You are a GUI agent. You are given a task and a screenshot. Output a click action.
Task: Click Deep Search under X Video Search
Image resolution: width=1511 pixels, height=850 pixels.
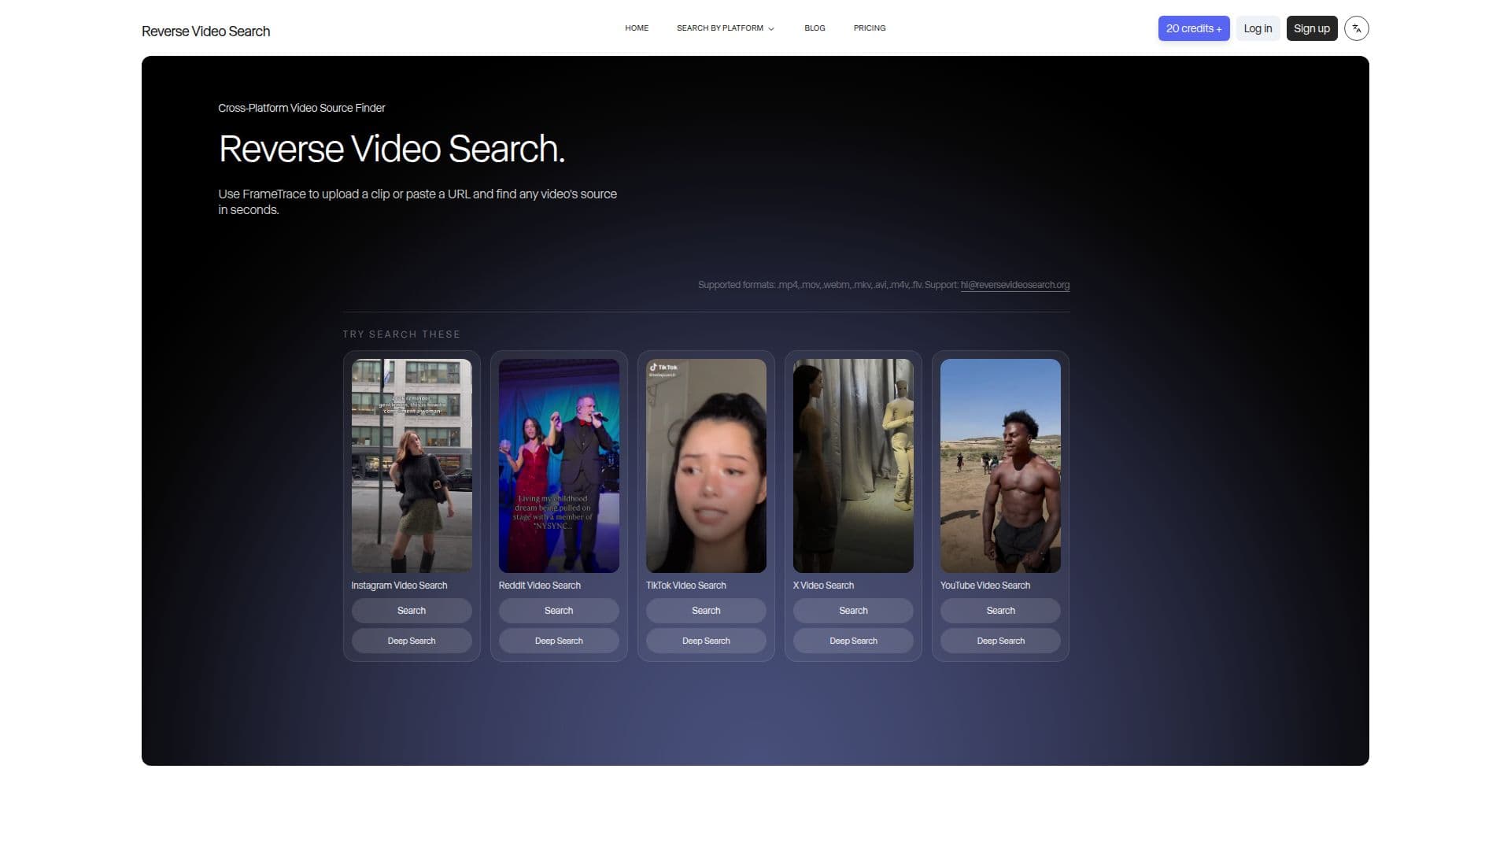click(x=853, y=641)
